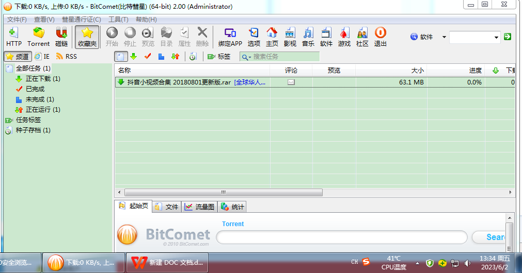The height and width of the screenshot is (273, 522).
Task: Click 退出 exit icon
Action: (x=380, y=37)
